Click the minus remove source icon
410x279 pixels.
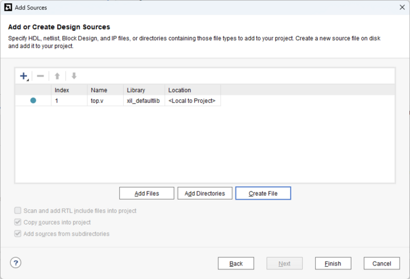(40, 76)
